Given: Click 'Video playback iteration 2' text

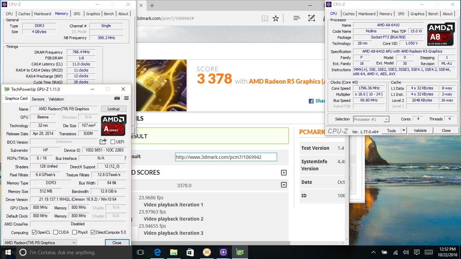Looking at the screenshot, I should click(173, 219).
